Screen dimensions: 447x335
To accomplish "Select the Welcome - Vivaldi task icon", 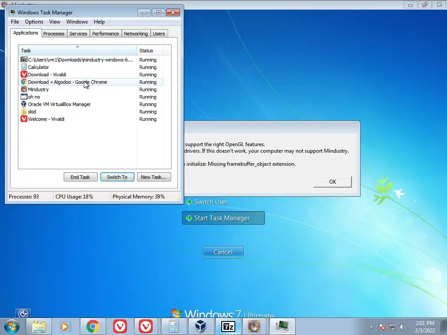I will click(24, 119).
